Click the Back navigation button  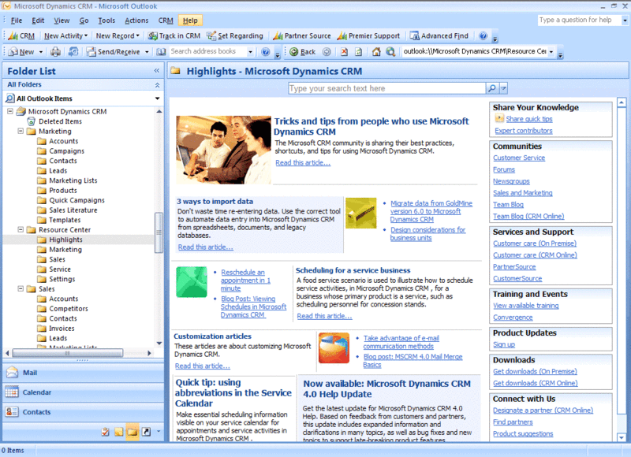(x=303, y=51)
